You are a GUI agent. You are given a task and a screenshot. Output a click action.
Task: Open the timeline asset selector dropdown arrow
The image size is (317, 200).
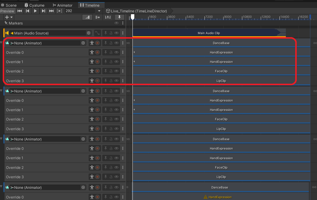coord(99,11)
